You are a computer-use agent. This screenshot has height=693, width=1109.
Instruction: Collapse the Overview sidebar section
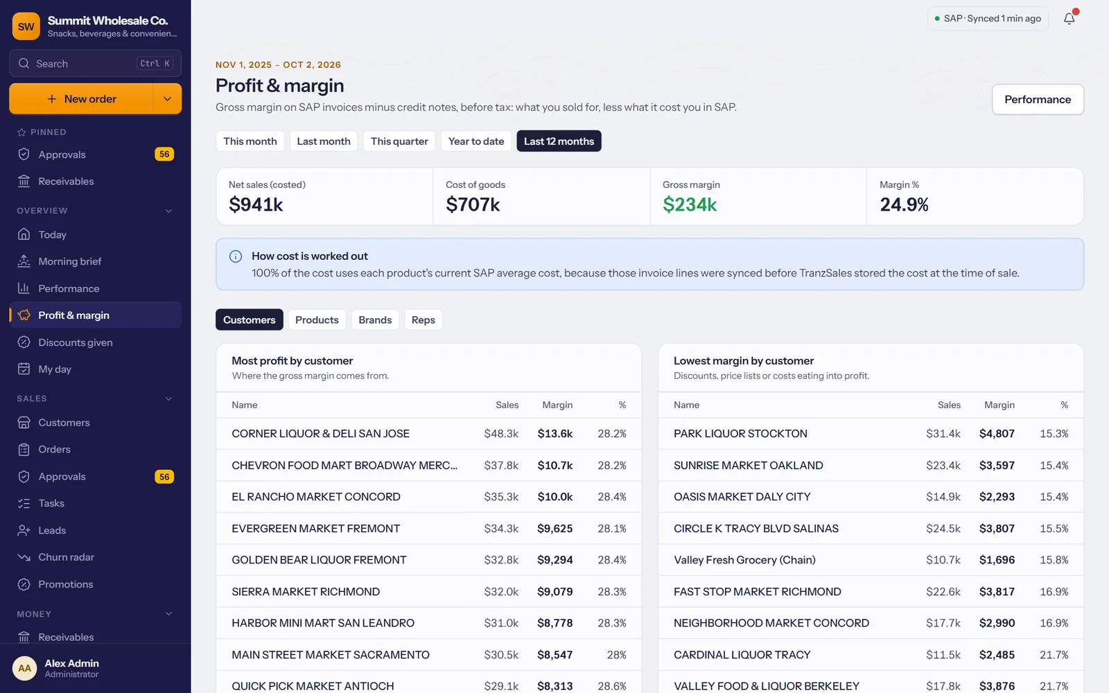[x=168, y=211]
